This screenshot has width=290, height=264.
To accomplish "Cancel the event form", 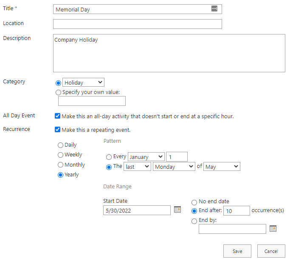I will (271, 251).
